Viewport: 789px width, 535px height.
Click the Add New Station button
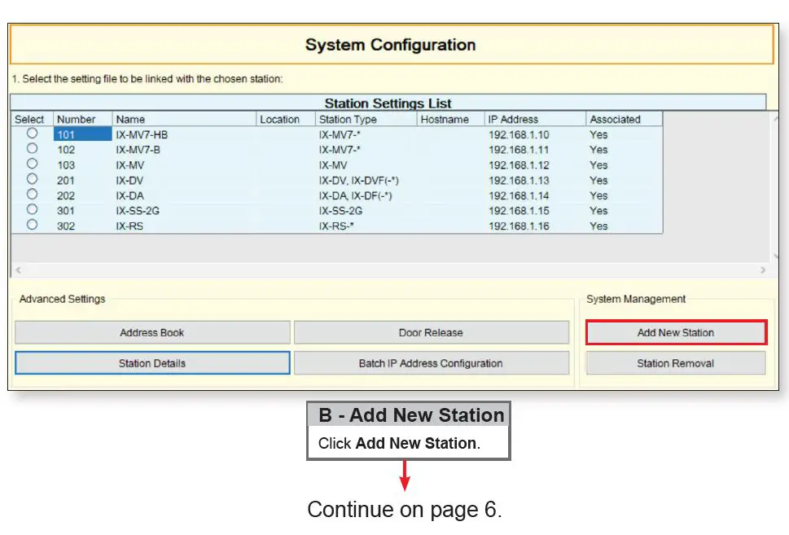click(x=676, y=333)
